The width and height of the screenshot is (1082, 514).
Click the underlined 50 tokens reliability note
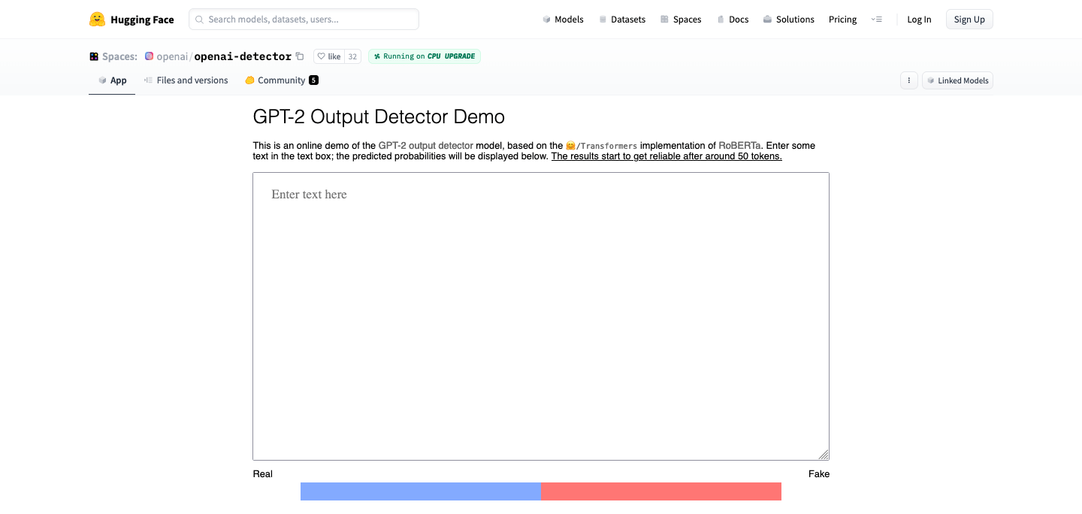[666, 156]
